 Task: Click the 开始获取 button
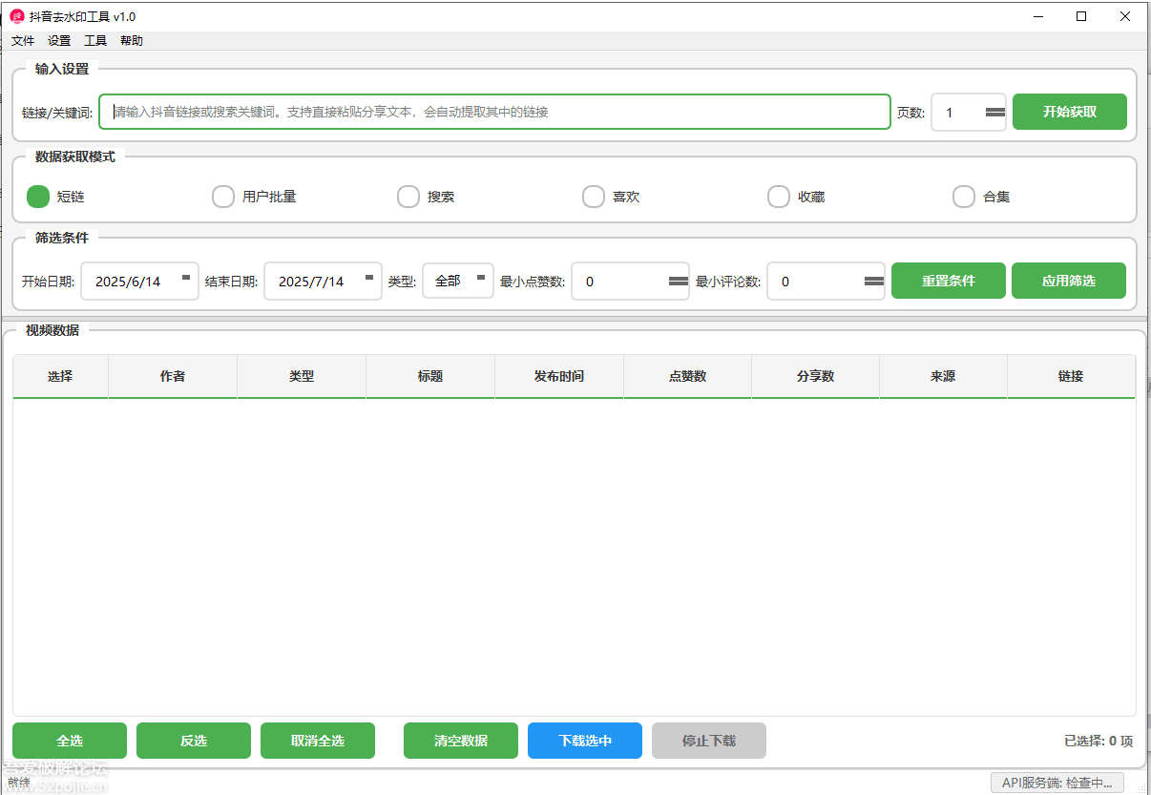point(1070,112)
